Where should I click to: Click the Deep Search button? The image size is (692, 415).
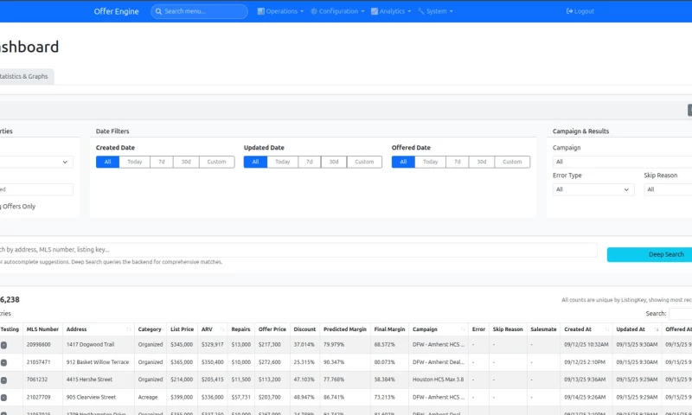click(650, 254)
